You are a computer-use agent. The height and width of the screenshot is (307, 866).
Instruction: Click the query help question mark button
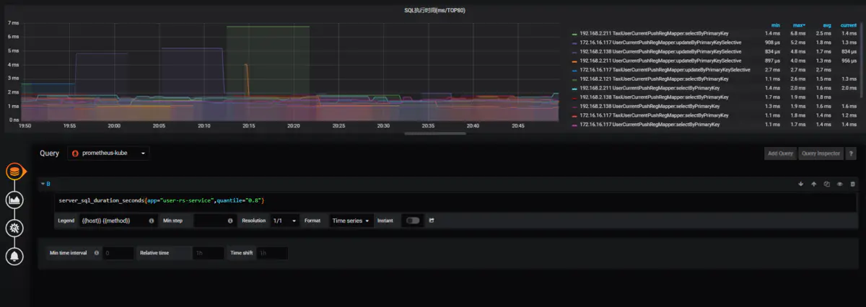click(x=851, y=153)
